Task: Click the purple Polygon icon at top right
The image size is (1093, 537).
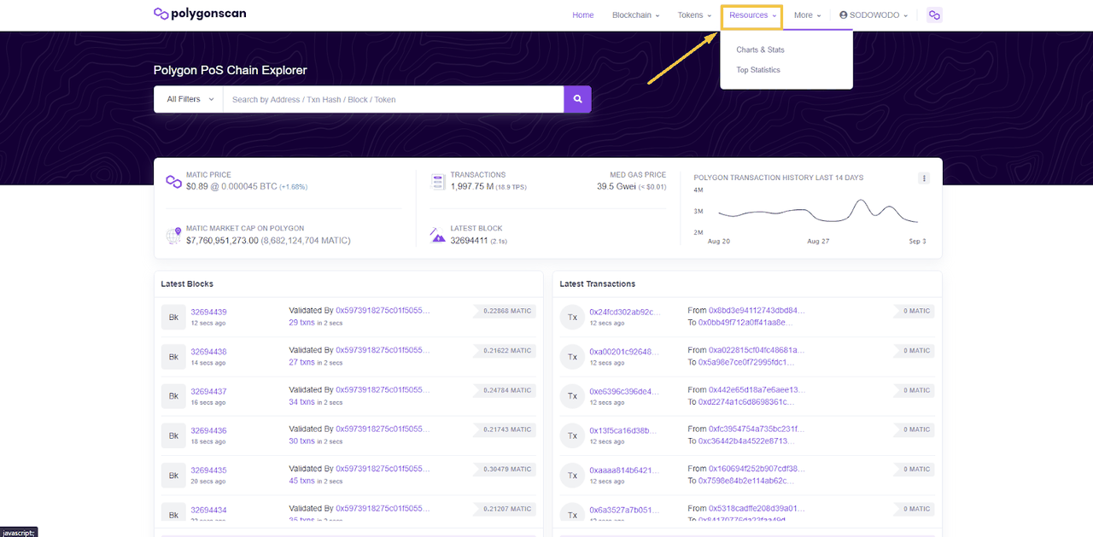Action: [x=934, y=15]
